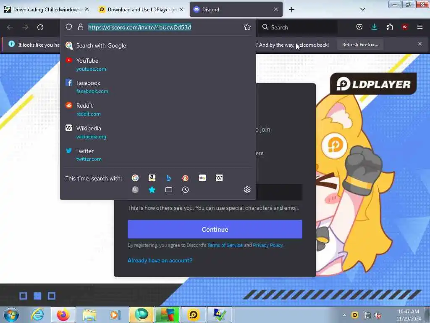Click the muted volume tray icon

tap(378, 315)
